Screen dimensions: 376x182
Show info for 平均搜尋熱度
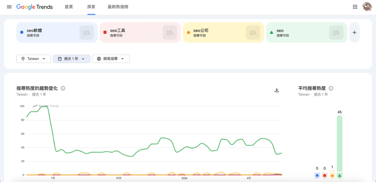[331, 88]
